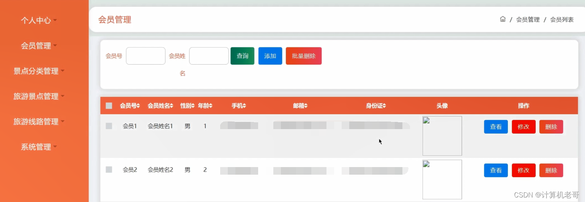This screenshot has height=202, width=585.
Task: Sort table by 会员姓名 column
Action: click(x=161, y=106)
